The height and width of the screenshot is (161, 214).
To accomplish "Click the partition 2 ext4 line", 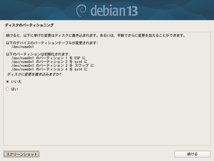I will click(49, 62).
